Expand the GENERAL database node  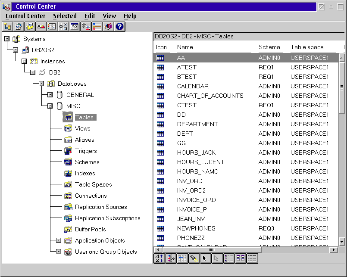pyautogui.click(x=50, y=95)
